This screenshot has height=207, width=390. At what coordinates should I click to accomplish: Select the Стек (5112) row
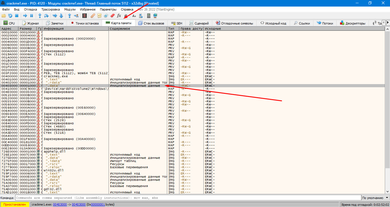[193, 54]
